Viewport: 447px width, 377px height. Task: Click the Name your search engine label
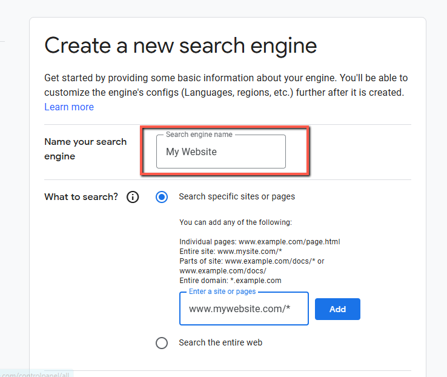85,149
